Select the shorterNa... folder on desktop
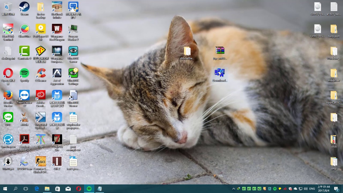343x193 pixels. [x=187, y=53]
